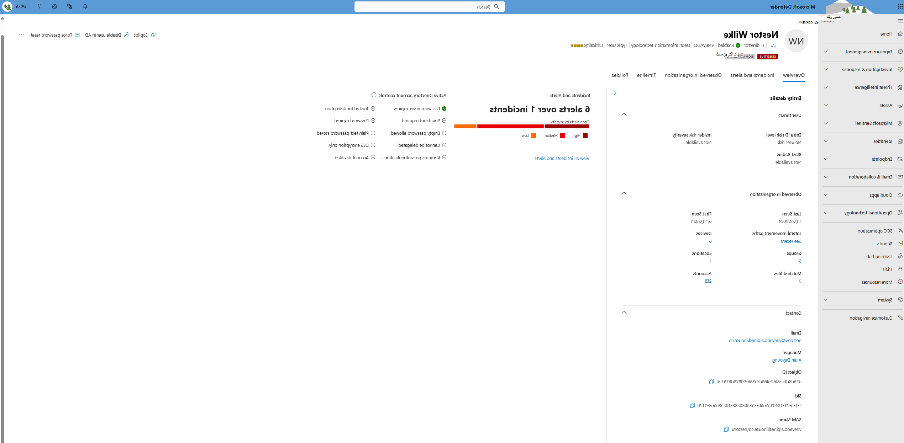
Task: Click the NW user avatar circle
Action: click(796, 41)
